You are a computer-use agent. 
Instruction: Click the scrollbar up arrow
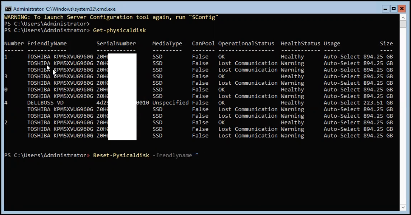tap(403, 17)
